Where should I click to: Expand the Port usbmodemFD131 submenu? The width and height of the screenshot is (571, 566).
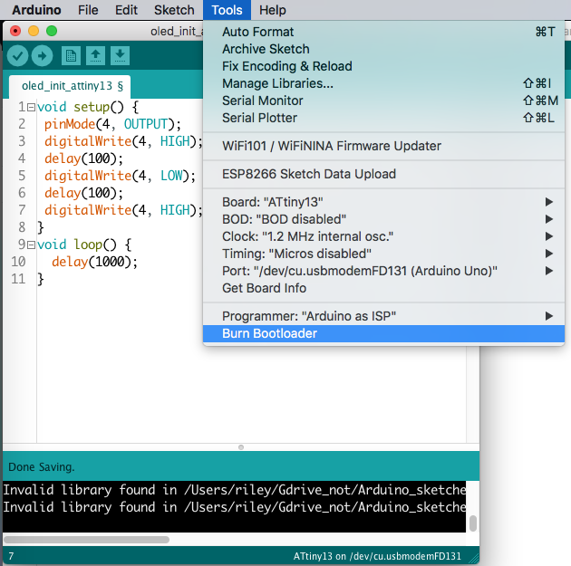(x=383, y=271)
